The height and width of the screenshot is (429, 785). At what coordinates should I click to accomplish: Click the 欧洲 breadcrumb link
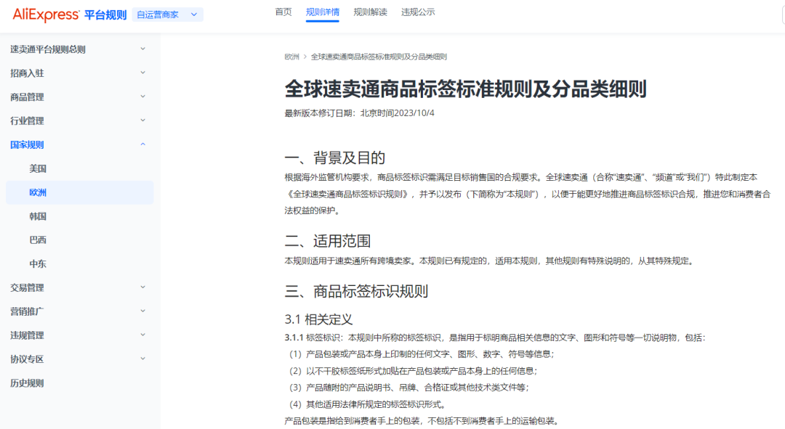click(x=291, y=57)
